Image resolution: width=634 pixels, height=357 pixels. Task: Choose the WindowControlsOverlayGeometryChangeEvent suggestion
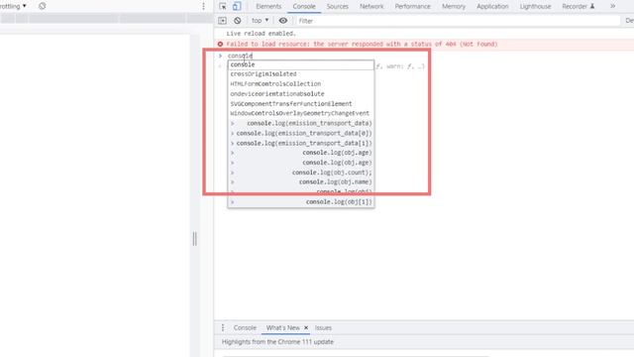click(x=301, y=114)
